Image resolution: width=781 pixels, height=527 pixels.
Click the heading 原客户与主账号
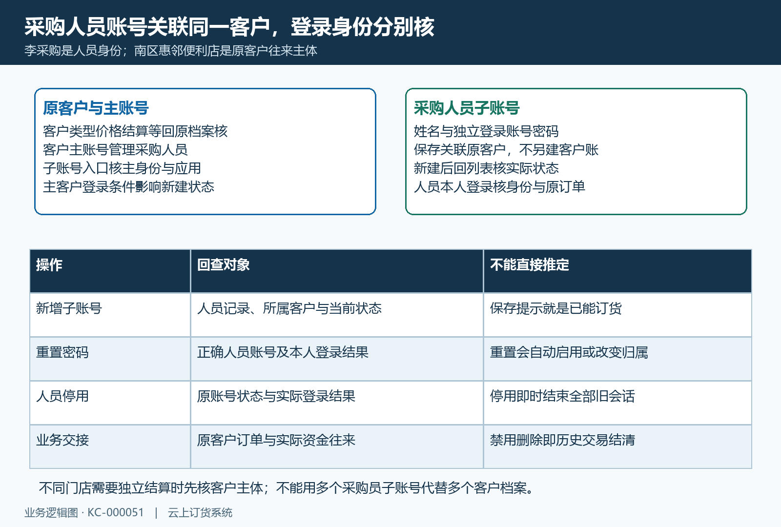[x=96, y=108]
